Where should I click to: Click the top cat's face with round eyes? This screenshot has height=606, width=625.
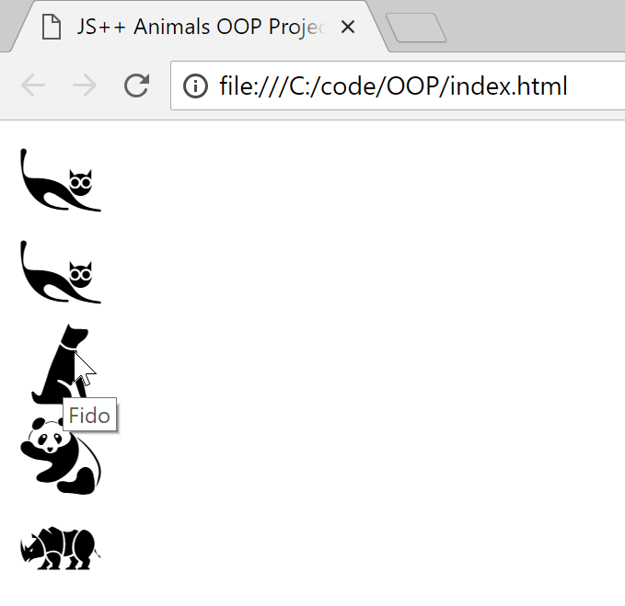tap(80, 183)
